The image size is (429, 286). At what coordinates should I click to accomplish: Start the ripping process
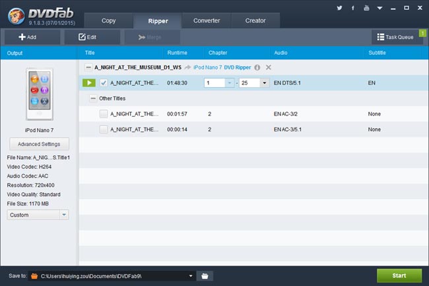[399, 275]
